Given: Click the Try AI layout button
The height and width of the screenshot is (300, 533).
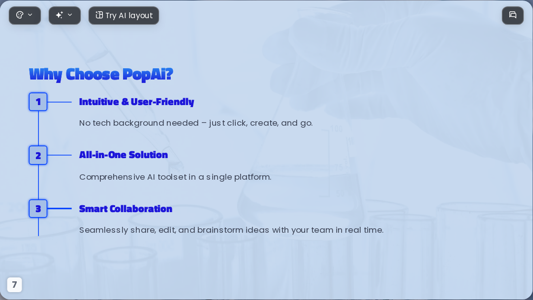Looking at the screenshot, I should [x=124, y=15].
